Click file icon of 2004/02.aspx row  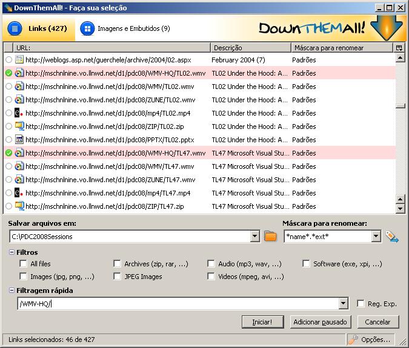click(x=19, y=60)
